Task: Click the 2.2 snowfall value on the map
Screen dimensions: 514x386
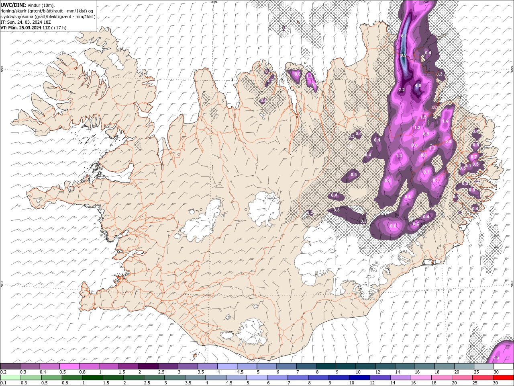Action: click(402, 90)
